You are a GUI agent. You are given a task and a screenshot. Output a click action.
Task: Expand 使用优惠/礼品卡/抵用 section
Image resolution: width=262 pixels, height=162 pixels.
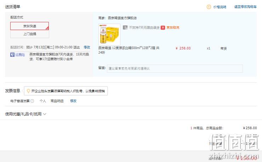coord(25,114)
